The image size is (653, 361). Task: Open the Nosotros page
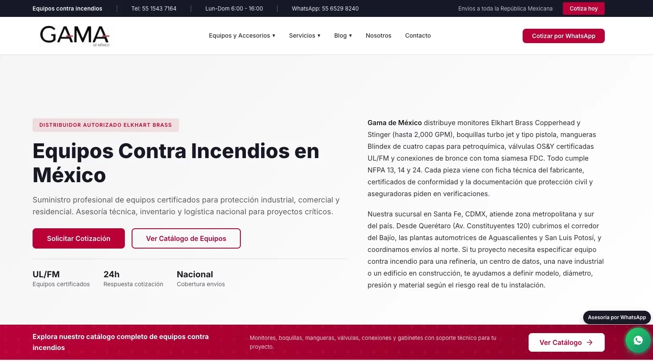[378, 36]
